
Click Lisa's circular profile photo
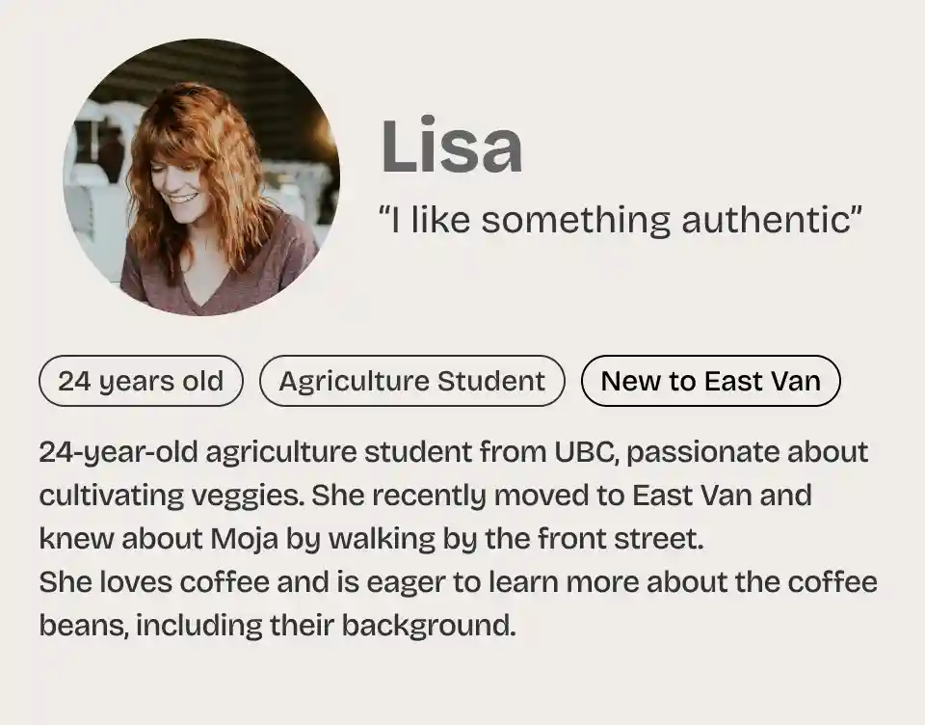(x=201, y=177)
